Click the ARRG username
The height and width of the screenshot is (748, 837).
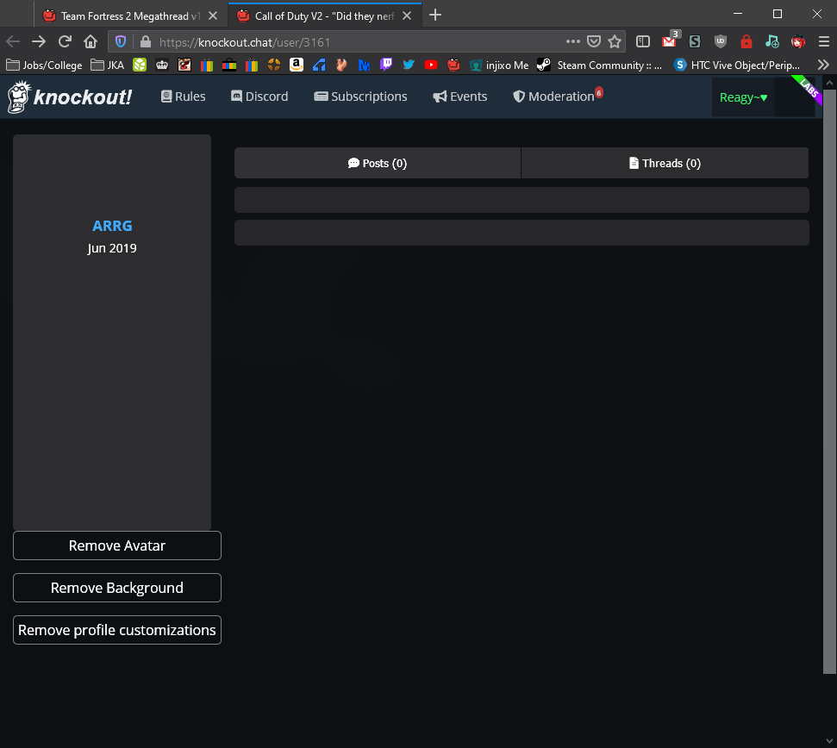pos(112,226)
